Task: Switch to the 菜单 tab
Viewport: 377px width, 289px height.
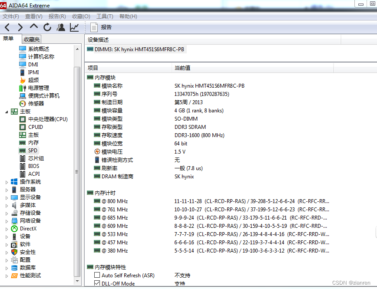Action: tap(8, 39)
